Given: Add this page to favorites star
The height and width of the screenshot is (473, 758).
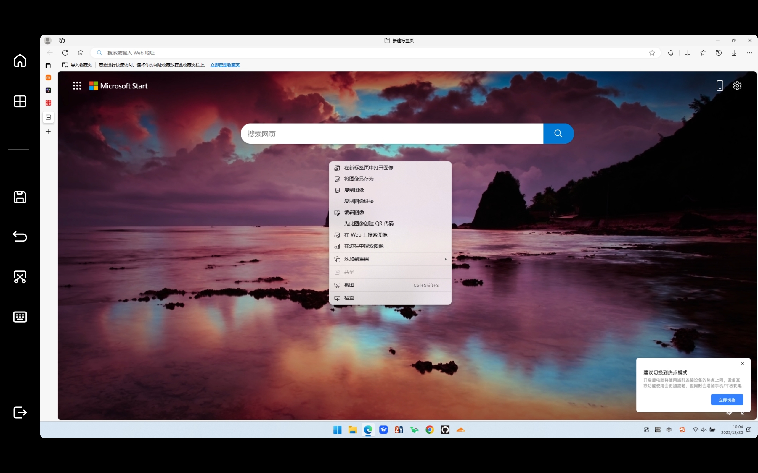Looking at the screenshot, I should pos(652,53).
